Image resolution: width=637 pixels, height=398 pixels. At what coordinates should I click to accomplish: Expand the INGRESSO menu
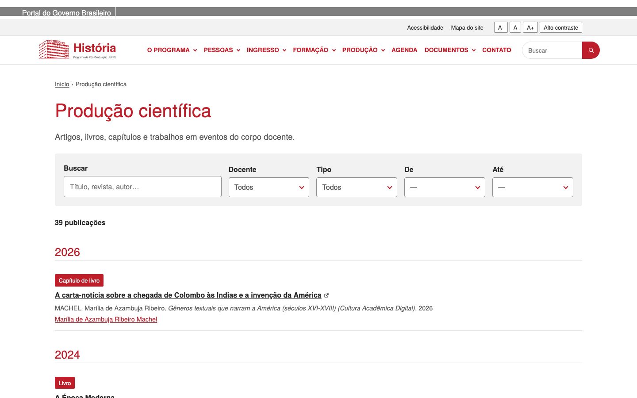267,50
